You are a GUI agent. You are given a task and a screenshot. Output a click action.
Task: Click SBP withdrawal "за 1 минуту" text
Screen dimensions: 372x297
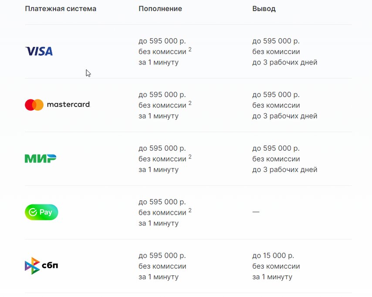point(272,277)
